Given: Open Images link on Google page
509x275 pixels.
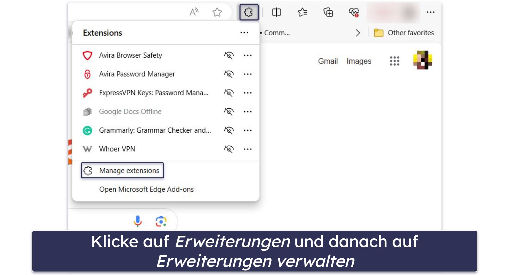Looking at the screenshot, I should click(x=359, y=61).
